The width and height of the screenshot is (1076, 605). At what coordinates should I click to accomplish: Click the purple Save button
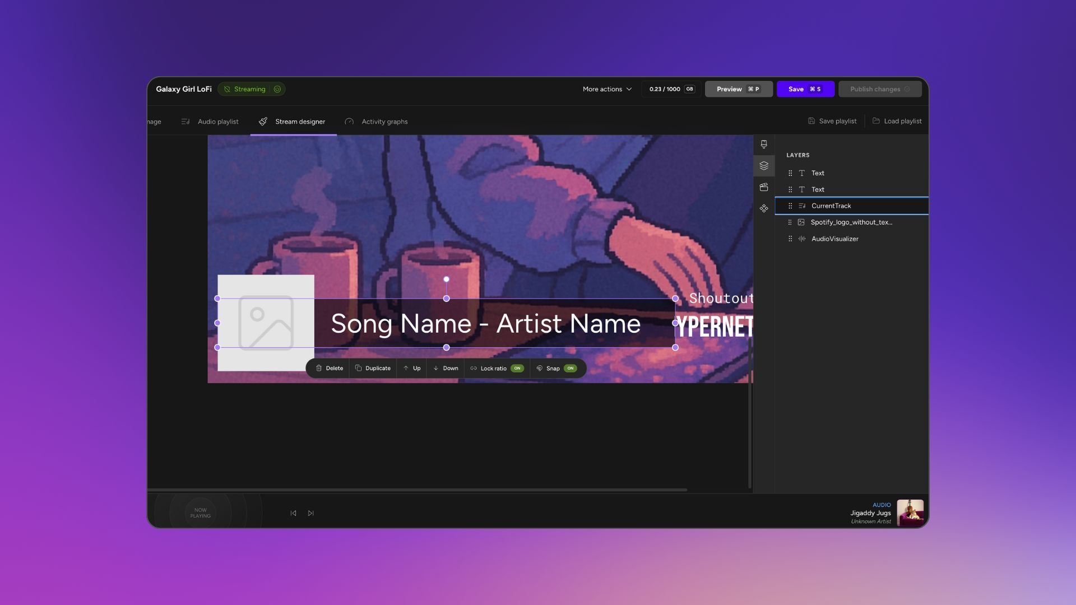point(805,89)
